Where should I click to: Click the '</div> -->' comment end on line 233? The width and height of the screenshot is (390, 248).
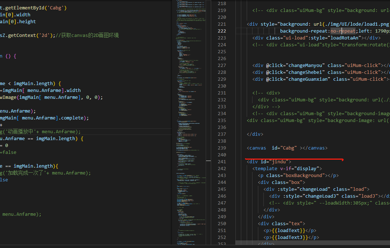coord(266,107)
